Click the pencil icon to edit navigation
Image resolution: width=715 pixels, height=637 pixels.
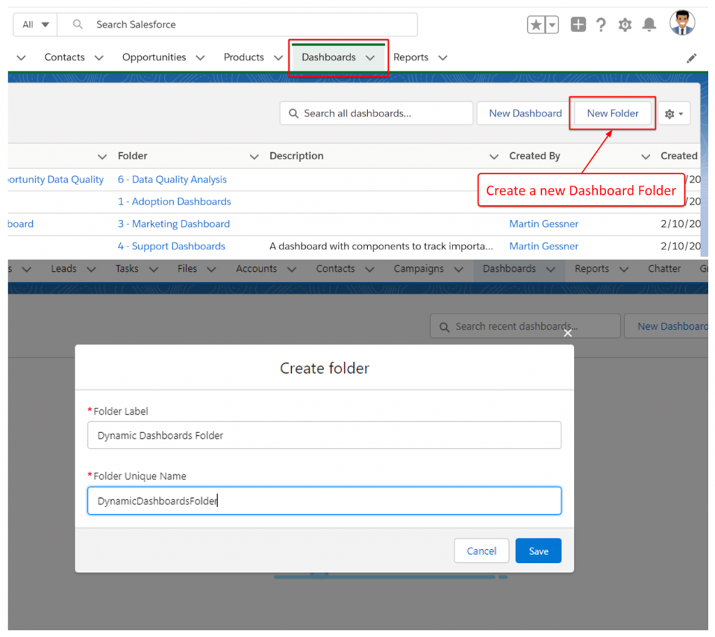pos(691,57)
